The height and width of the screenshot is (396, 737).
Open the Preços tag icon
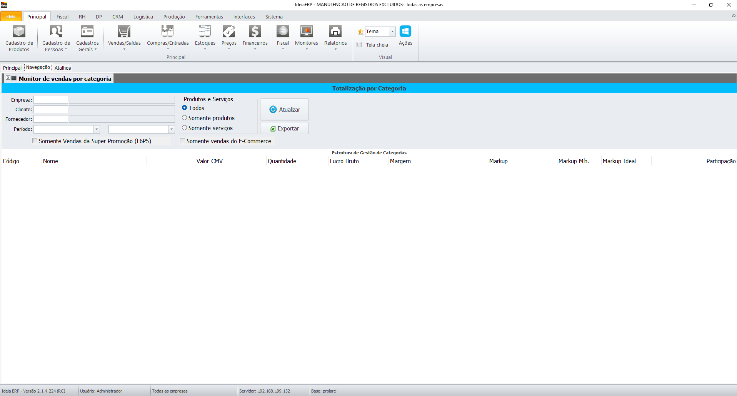coord(229,32)
